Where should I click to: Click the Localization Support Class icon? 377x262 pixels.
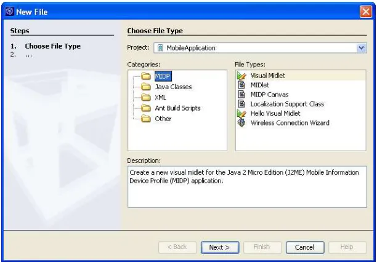pyautogui.click(x=241, y=104)
